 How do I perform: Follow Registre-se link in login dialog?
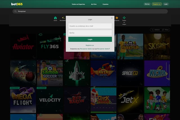pos(90,45)
